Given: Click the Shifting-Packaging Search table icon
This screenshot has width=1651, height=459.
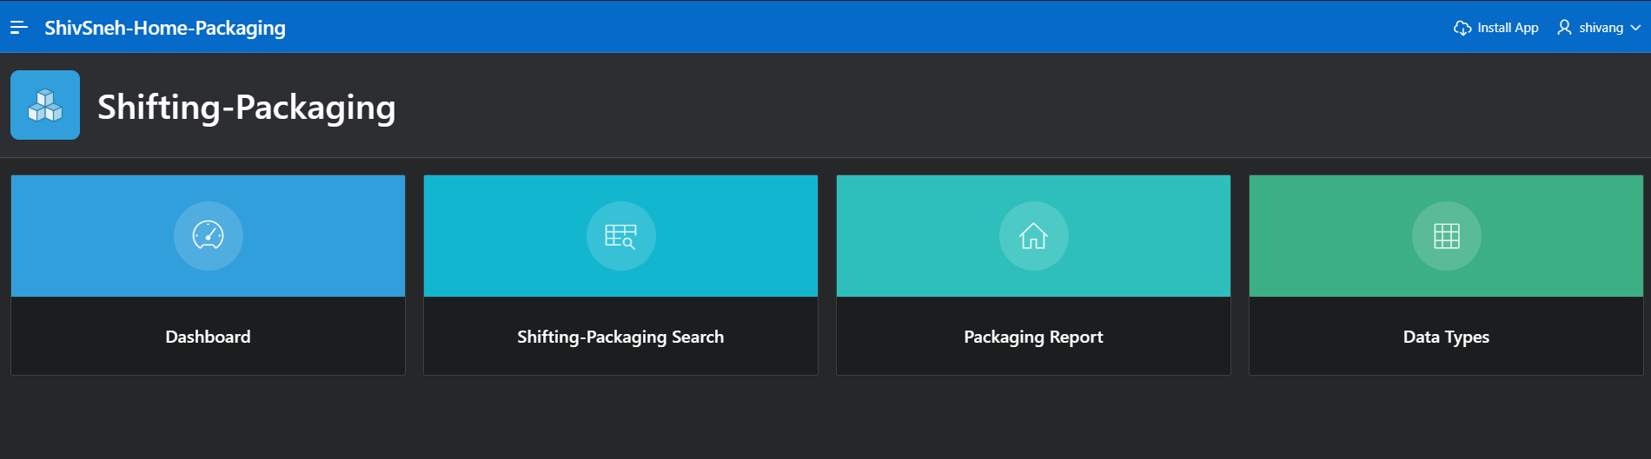Looking at the screenshot, I should pyautogui.click(x=620, y=236).
